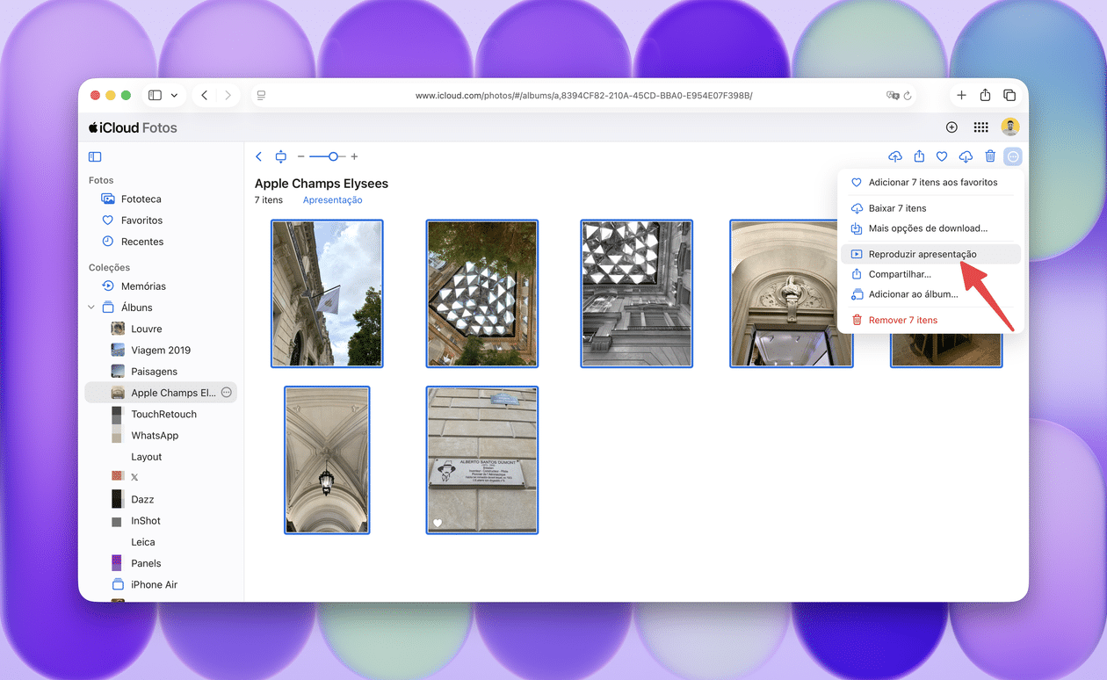The height and width of the screenshot is (680, 1107).
Task: Select the Layout album
Action: point(162,457)
